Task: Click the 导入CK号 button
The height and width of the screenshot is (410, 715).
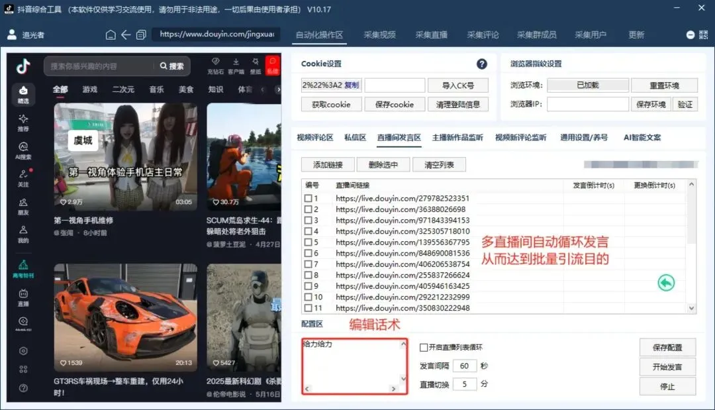Action: pos(458,85)
